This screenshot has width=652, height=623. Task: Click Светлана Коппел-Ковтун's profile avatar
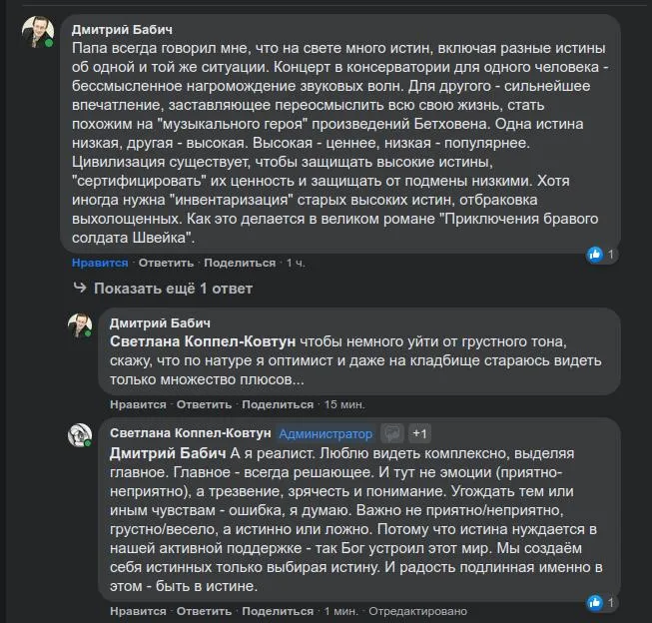click(x=80, y=435)
